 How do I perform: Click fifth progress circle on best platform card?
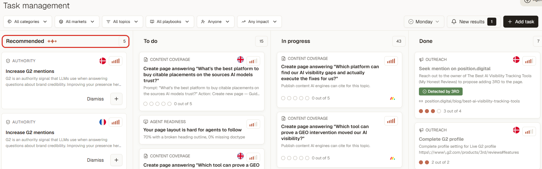click(169, 104)
